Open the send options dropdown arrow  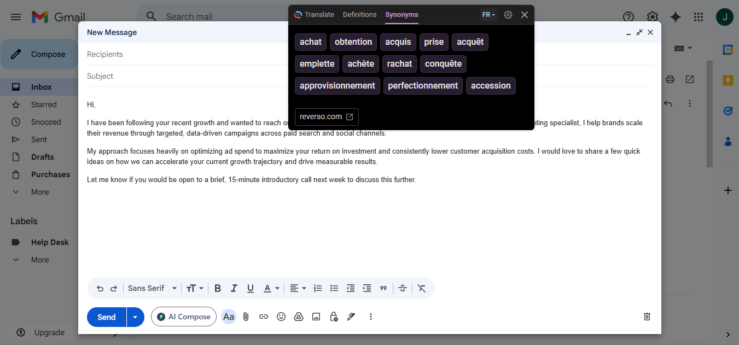pyautogui.click(x=135, y=317)
